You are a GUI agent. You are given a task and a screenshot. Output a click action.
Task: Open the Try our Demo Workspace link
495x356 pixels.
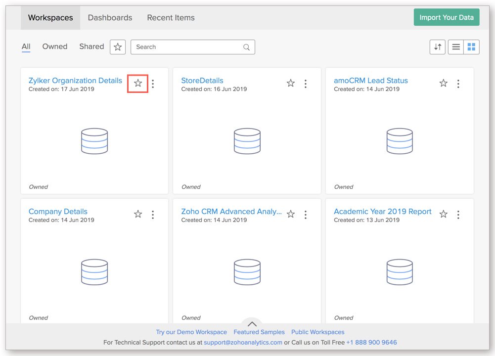click(x=191, y=332)
